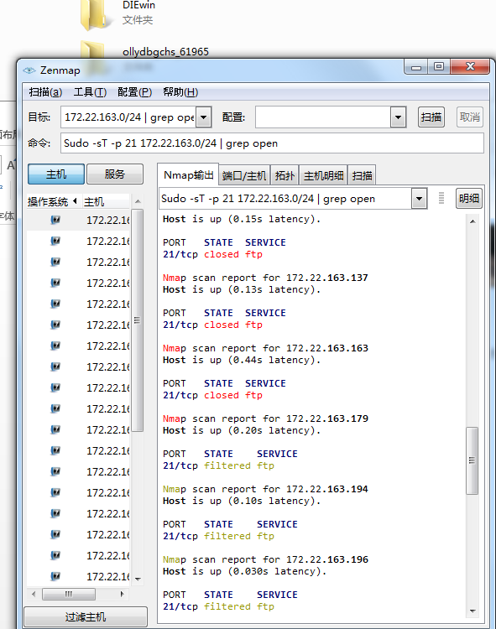
Task: Minimize the Zenmap window
Action: 416,67
